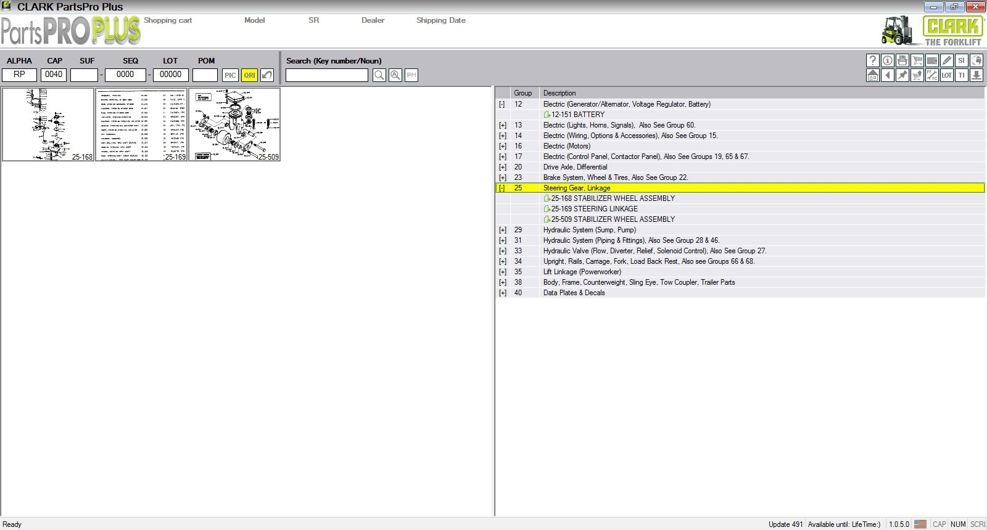Select 'Lift Linkage (Powerworker)' description text
The width and height of the screenshot is (987, 530).
pyautogui.click(x=582, y=272)
